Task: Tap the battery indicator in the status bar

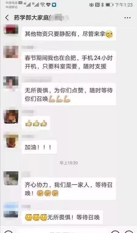Action: [x=110, y=5]
